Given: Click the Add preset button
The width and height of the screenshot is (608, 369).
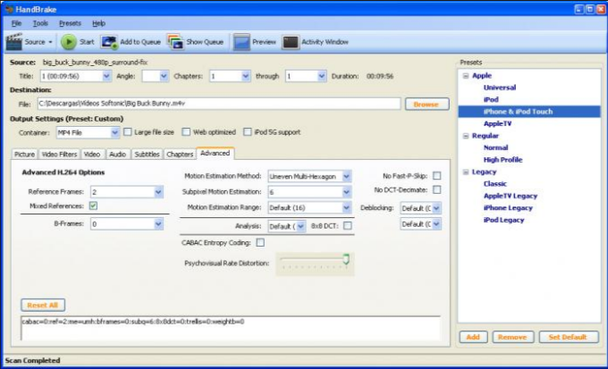Looking at the screenshot, I should click(473, 337).
